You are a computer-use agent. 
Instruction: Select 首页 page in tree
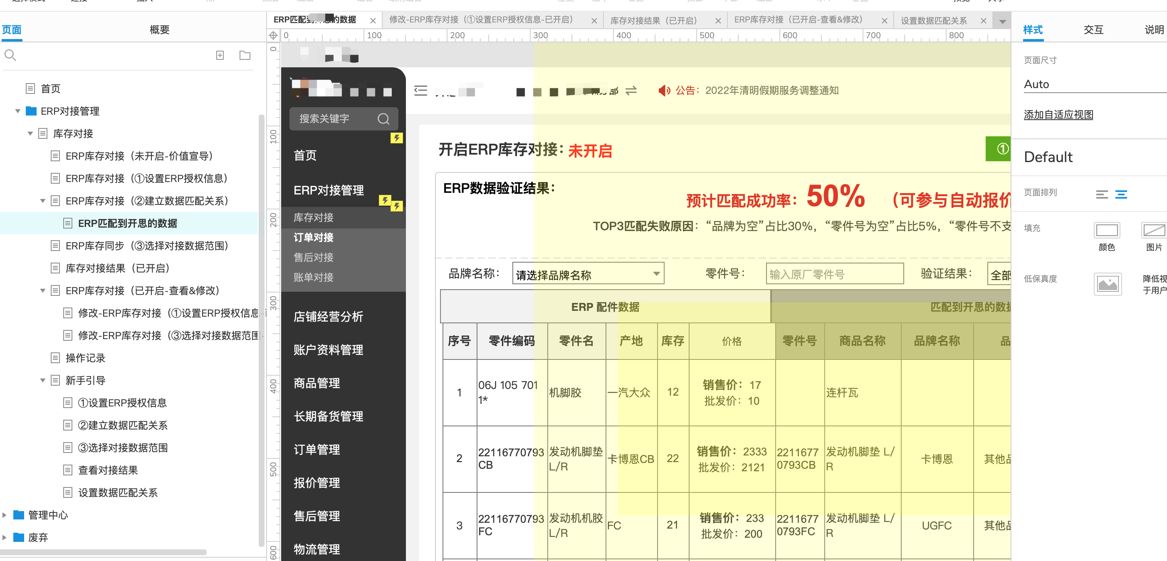coord(50,89)
